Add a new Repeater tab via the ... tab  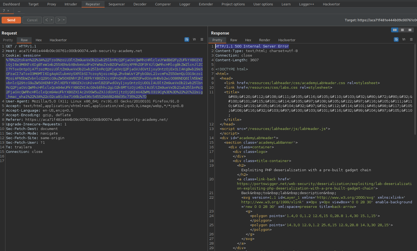pos(19,11)
